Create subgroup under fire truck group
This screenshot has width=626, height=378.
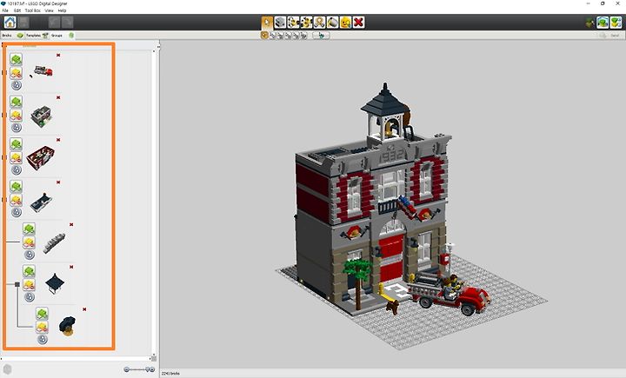17,85
